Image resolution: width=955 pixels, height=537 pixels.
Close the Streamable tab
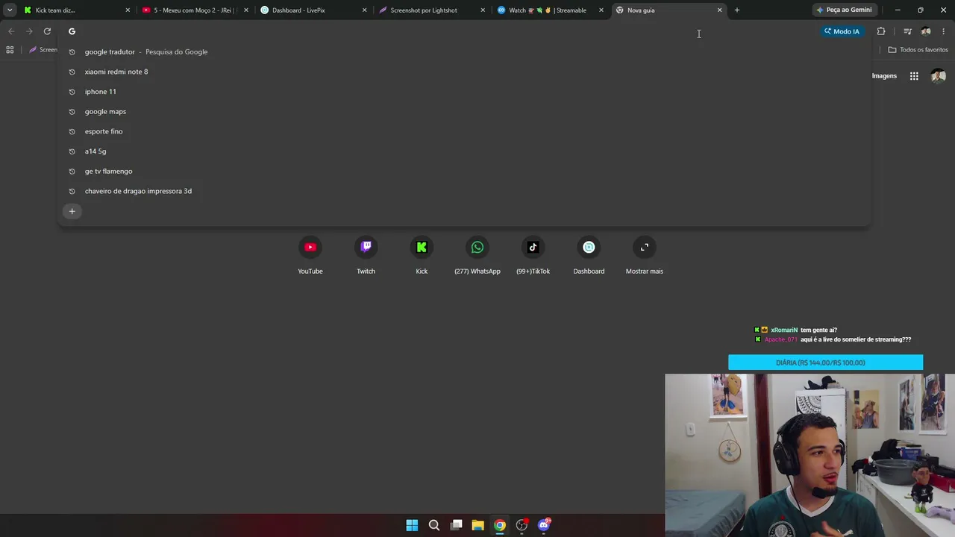(601, 10)
